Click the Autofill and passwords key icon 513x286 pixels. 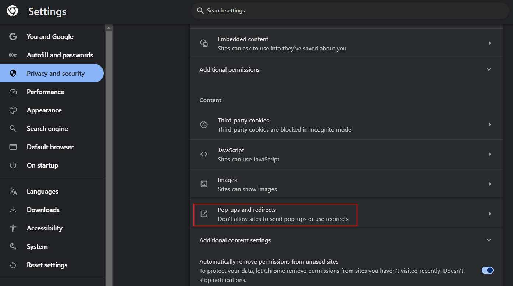(13, 55)
